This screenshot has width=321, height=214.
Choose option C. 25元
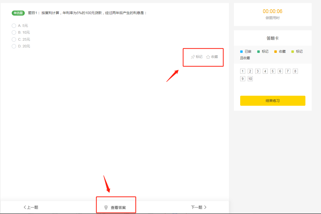point(14,40)
